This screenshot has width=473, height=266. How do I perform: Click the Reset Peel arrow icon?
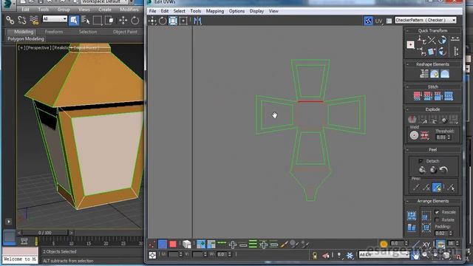coord(443,170)
